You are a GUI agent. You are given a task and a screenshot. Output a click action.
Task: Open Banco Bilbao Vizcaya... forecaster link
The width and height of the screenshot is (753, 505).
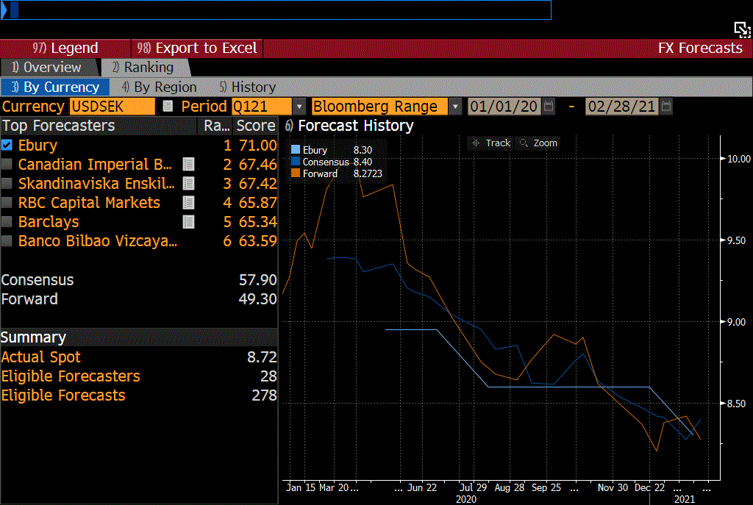[98, 241]
